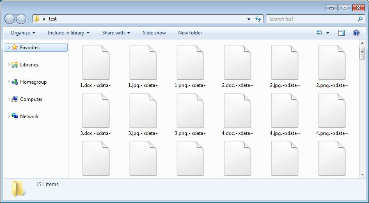
Task: Click the Computer monitor icon
Action: pyautogui.click(x=15, y=99)
